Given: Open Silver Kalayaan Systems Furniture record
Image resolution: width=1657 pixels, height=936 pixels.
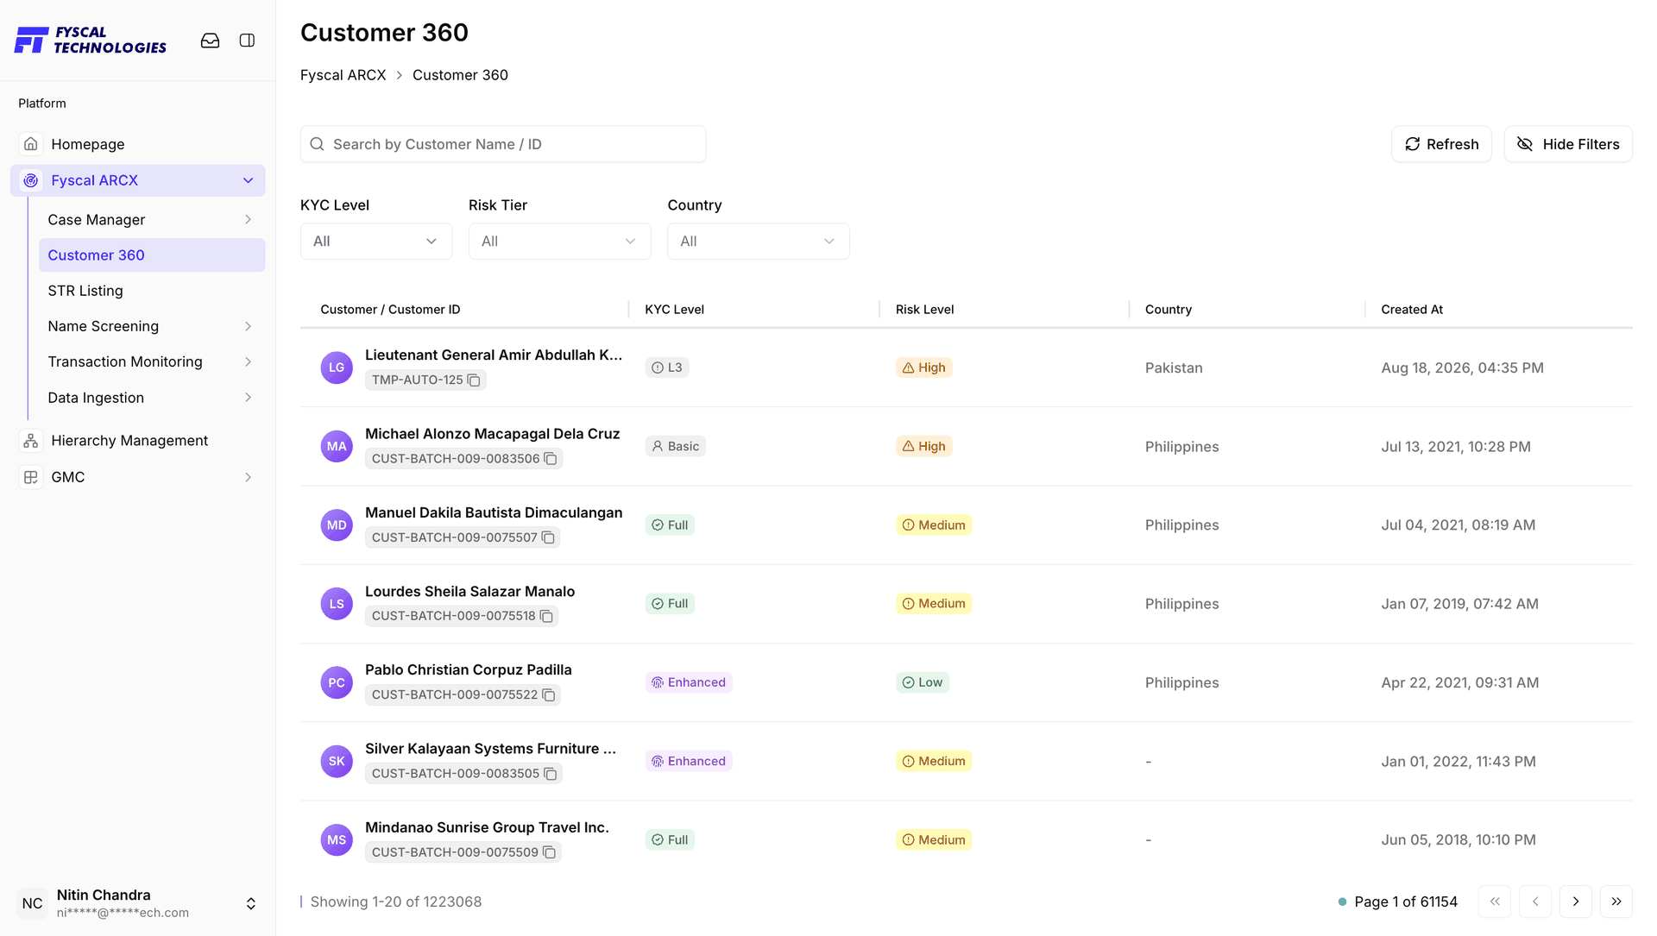Looking at the screenshot, I should click(x=490, y=749).
